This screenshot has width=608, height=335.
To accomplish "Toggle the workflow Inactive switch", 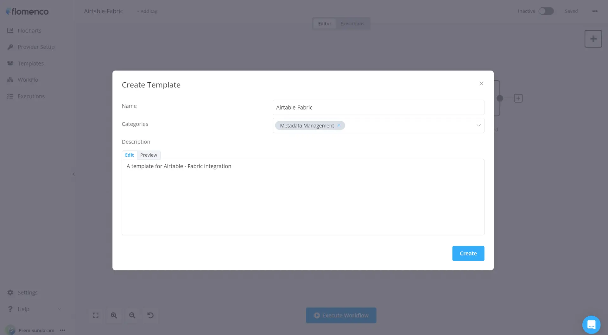I will [546, 11].
